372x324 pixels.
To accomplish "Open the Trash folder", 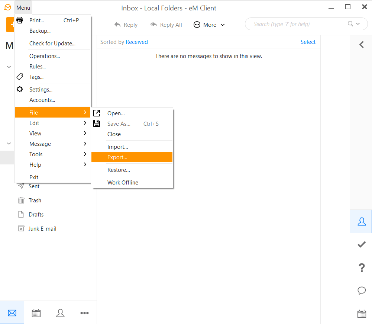I will 35,200.
